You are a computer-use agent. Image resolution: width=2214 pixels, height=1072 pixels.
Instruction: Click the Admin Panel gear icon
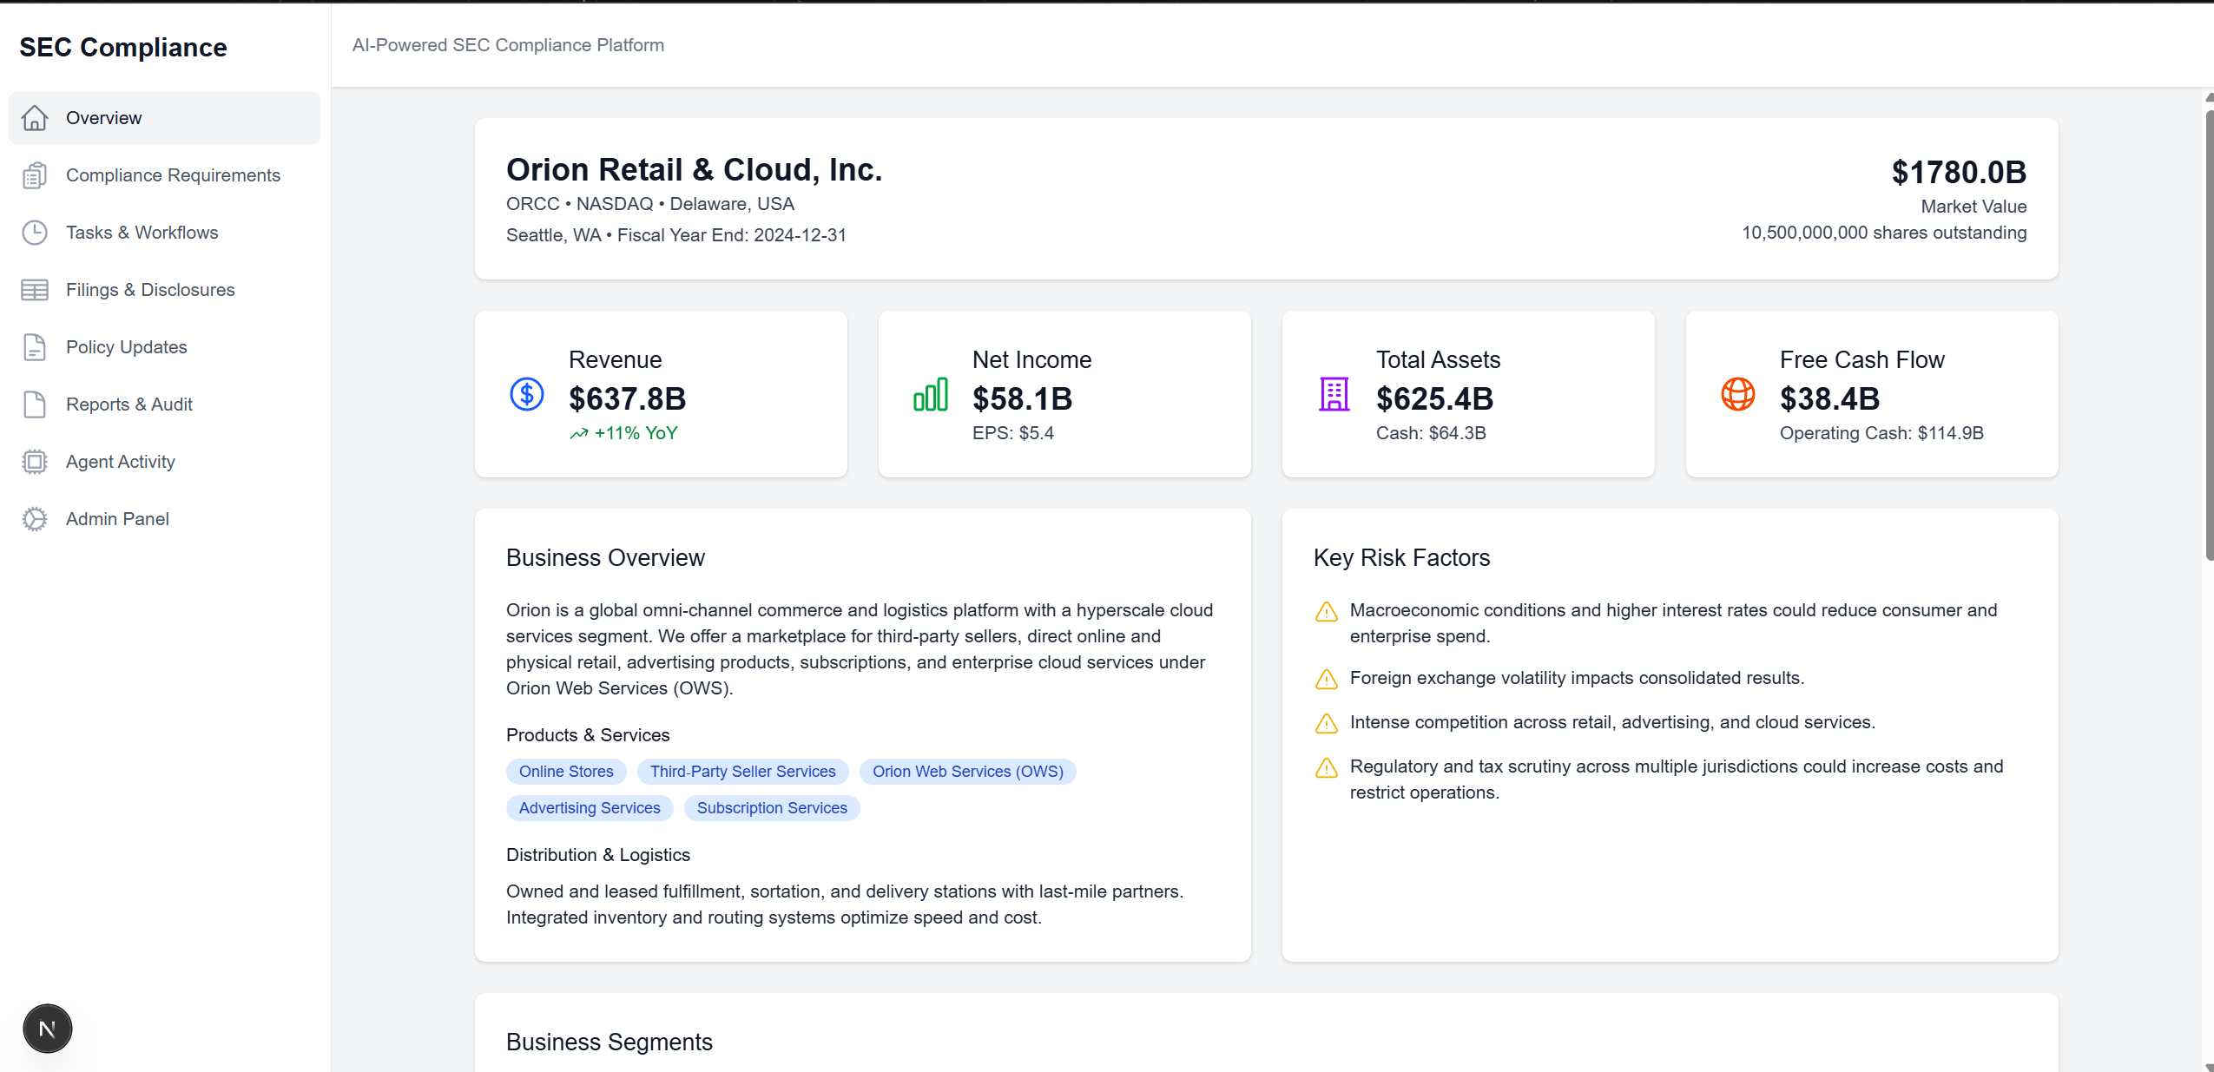[35, 519]
